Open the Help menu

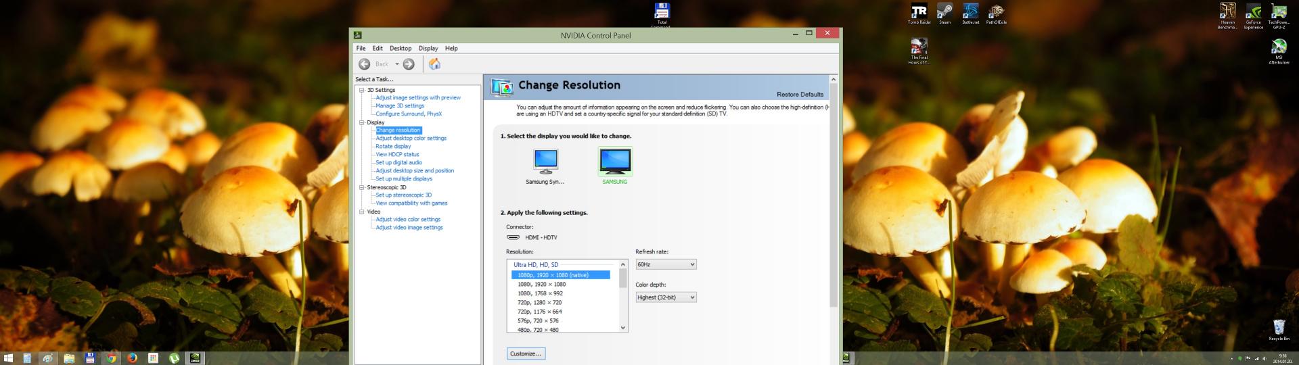(451, 49)
